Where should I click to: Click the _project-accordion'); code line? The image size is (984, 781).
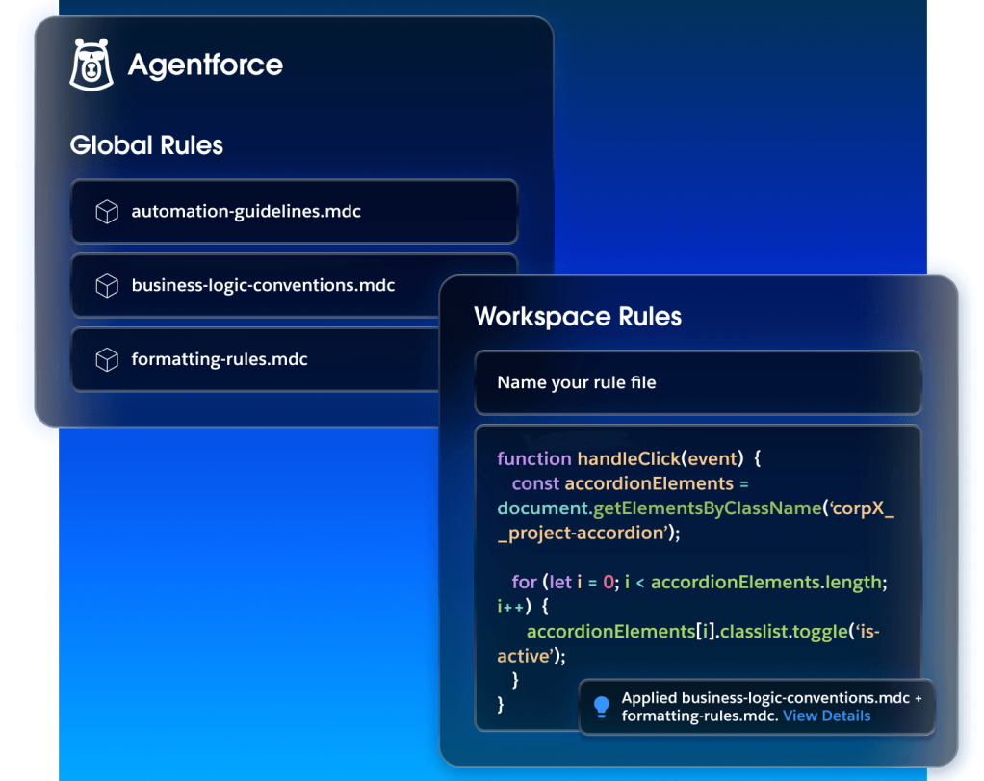pos(588,533)
